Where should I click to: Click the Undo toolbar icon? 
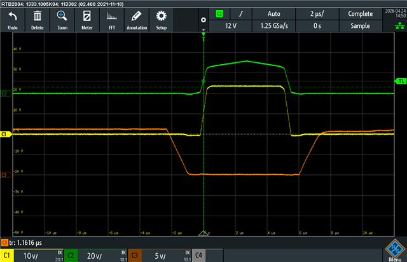(13, 20)
